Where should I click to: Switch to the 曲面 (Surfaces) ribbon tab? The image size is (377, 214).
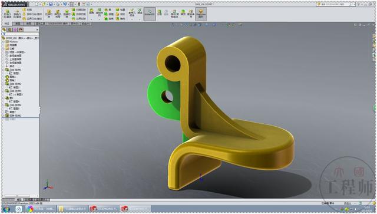click(29, 24)
